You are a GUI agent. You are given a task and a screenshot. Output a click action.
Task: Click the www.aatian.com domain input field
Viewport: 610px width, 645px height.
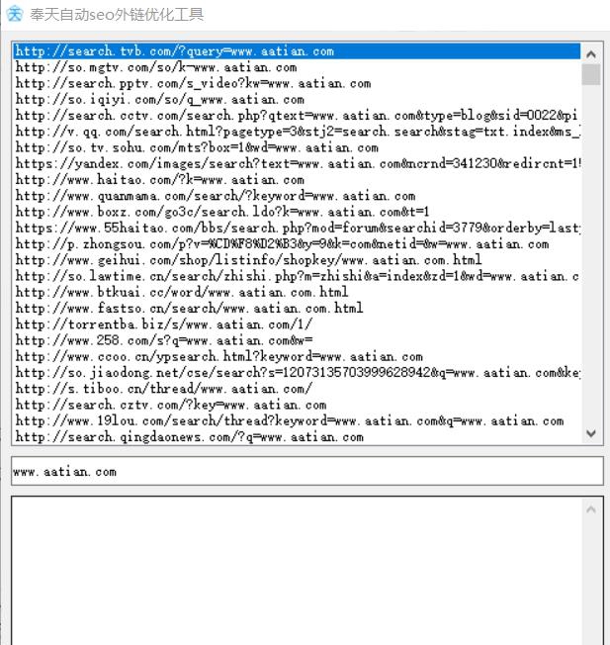click(x=307, y=471)
